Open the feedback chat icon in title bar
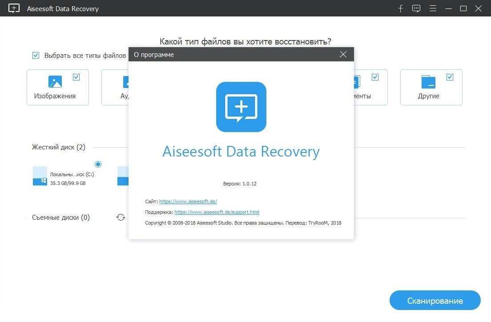The image size is (491, 322). click(x=416, y=8)
